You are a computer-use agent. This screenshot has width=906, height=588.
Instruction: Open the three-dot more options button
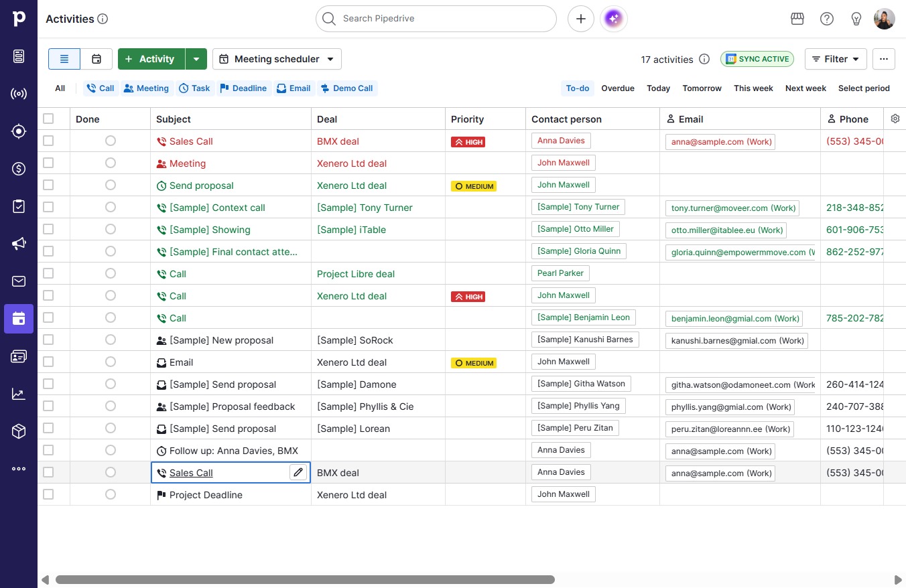[884, 59]
